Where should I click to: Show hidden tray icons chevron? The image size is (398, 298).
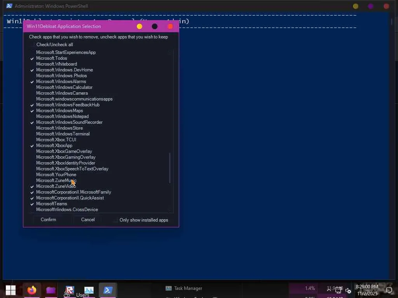(329, 289)
